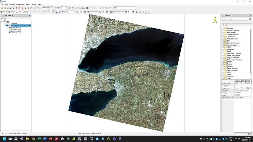Open the File menu
Image resolution: width=253 pixels, height=142 pixels.
(2, 4)
